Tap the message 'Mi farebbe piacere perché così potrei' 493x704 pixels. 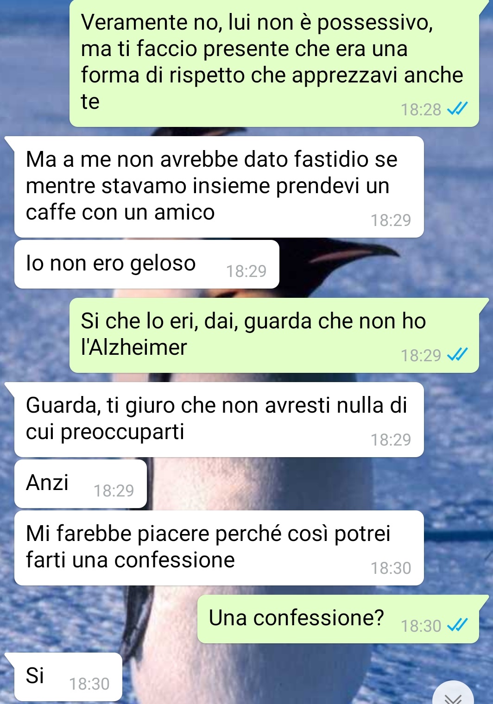[x=219, y=548]
